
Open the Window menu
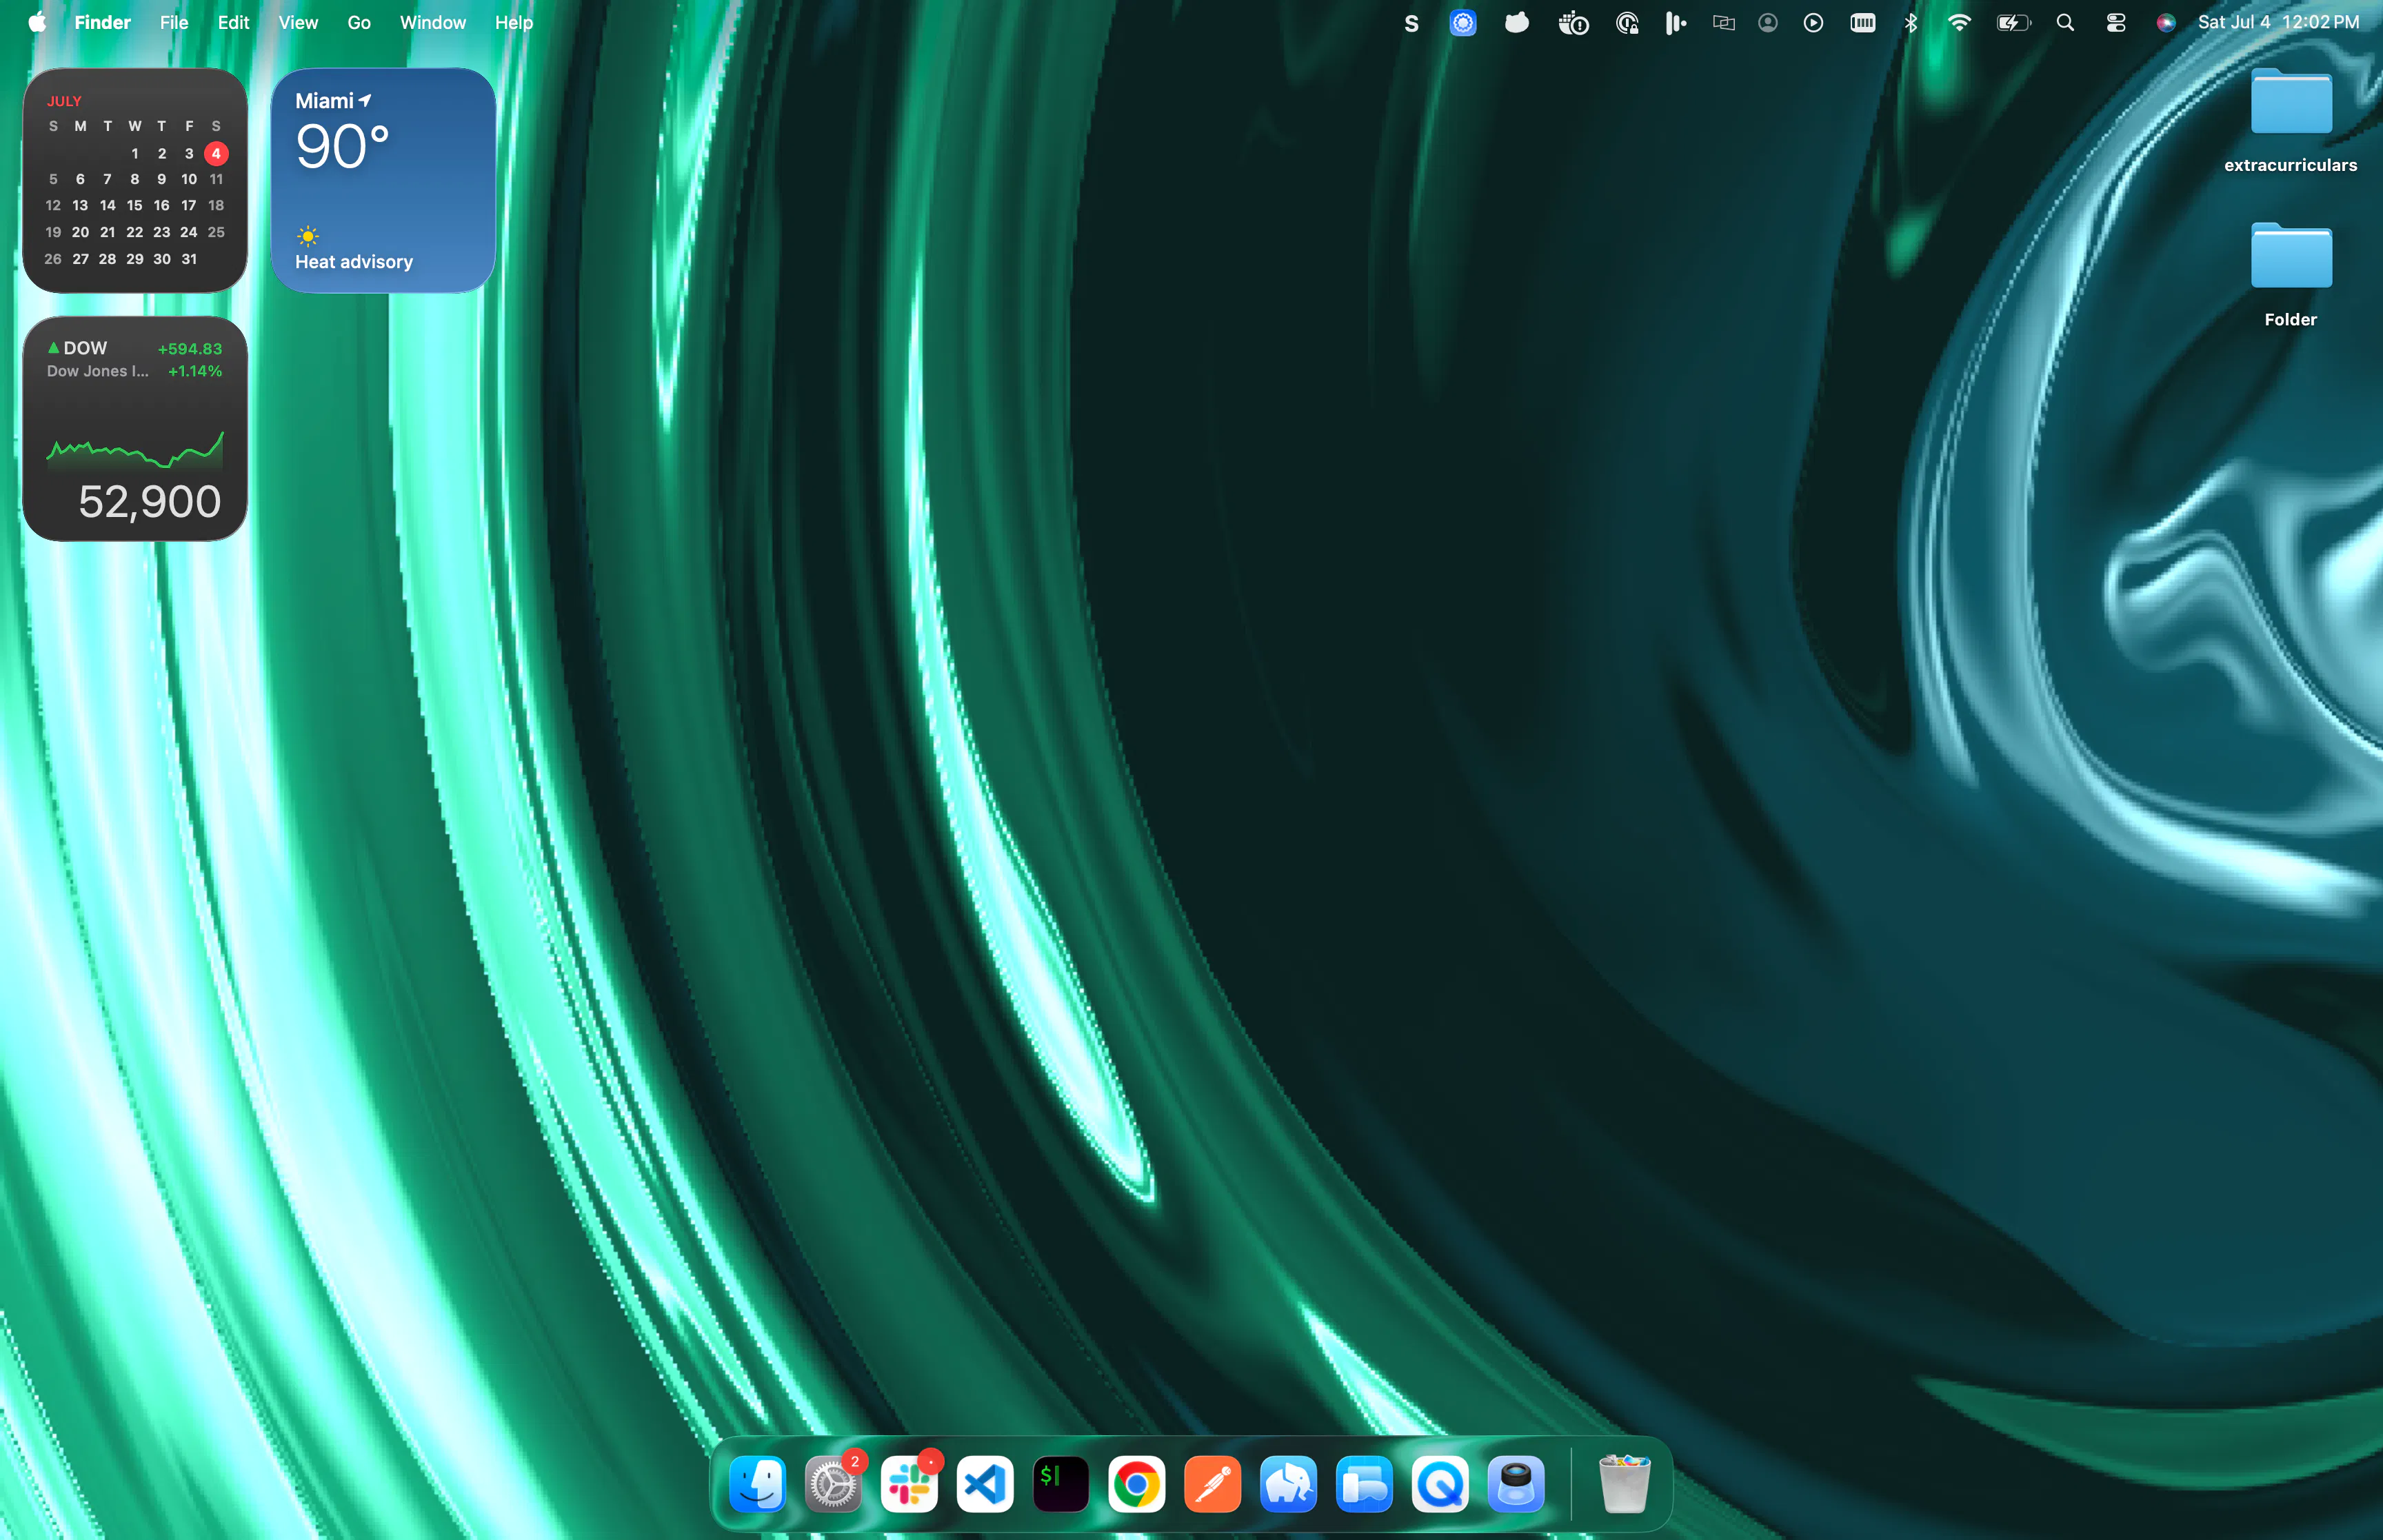433,22
